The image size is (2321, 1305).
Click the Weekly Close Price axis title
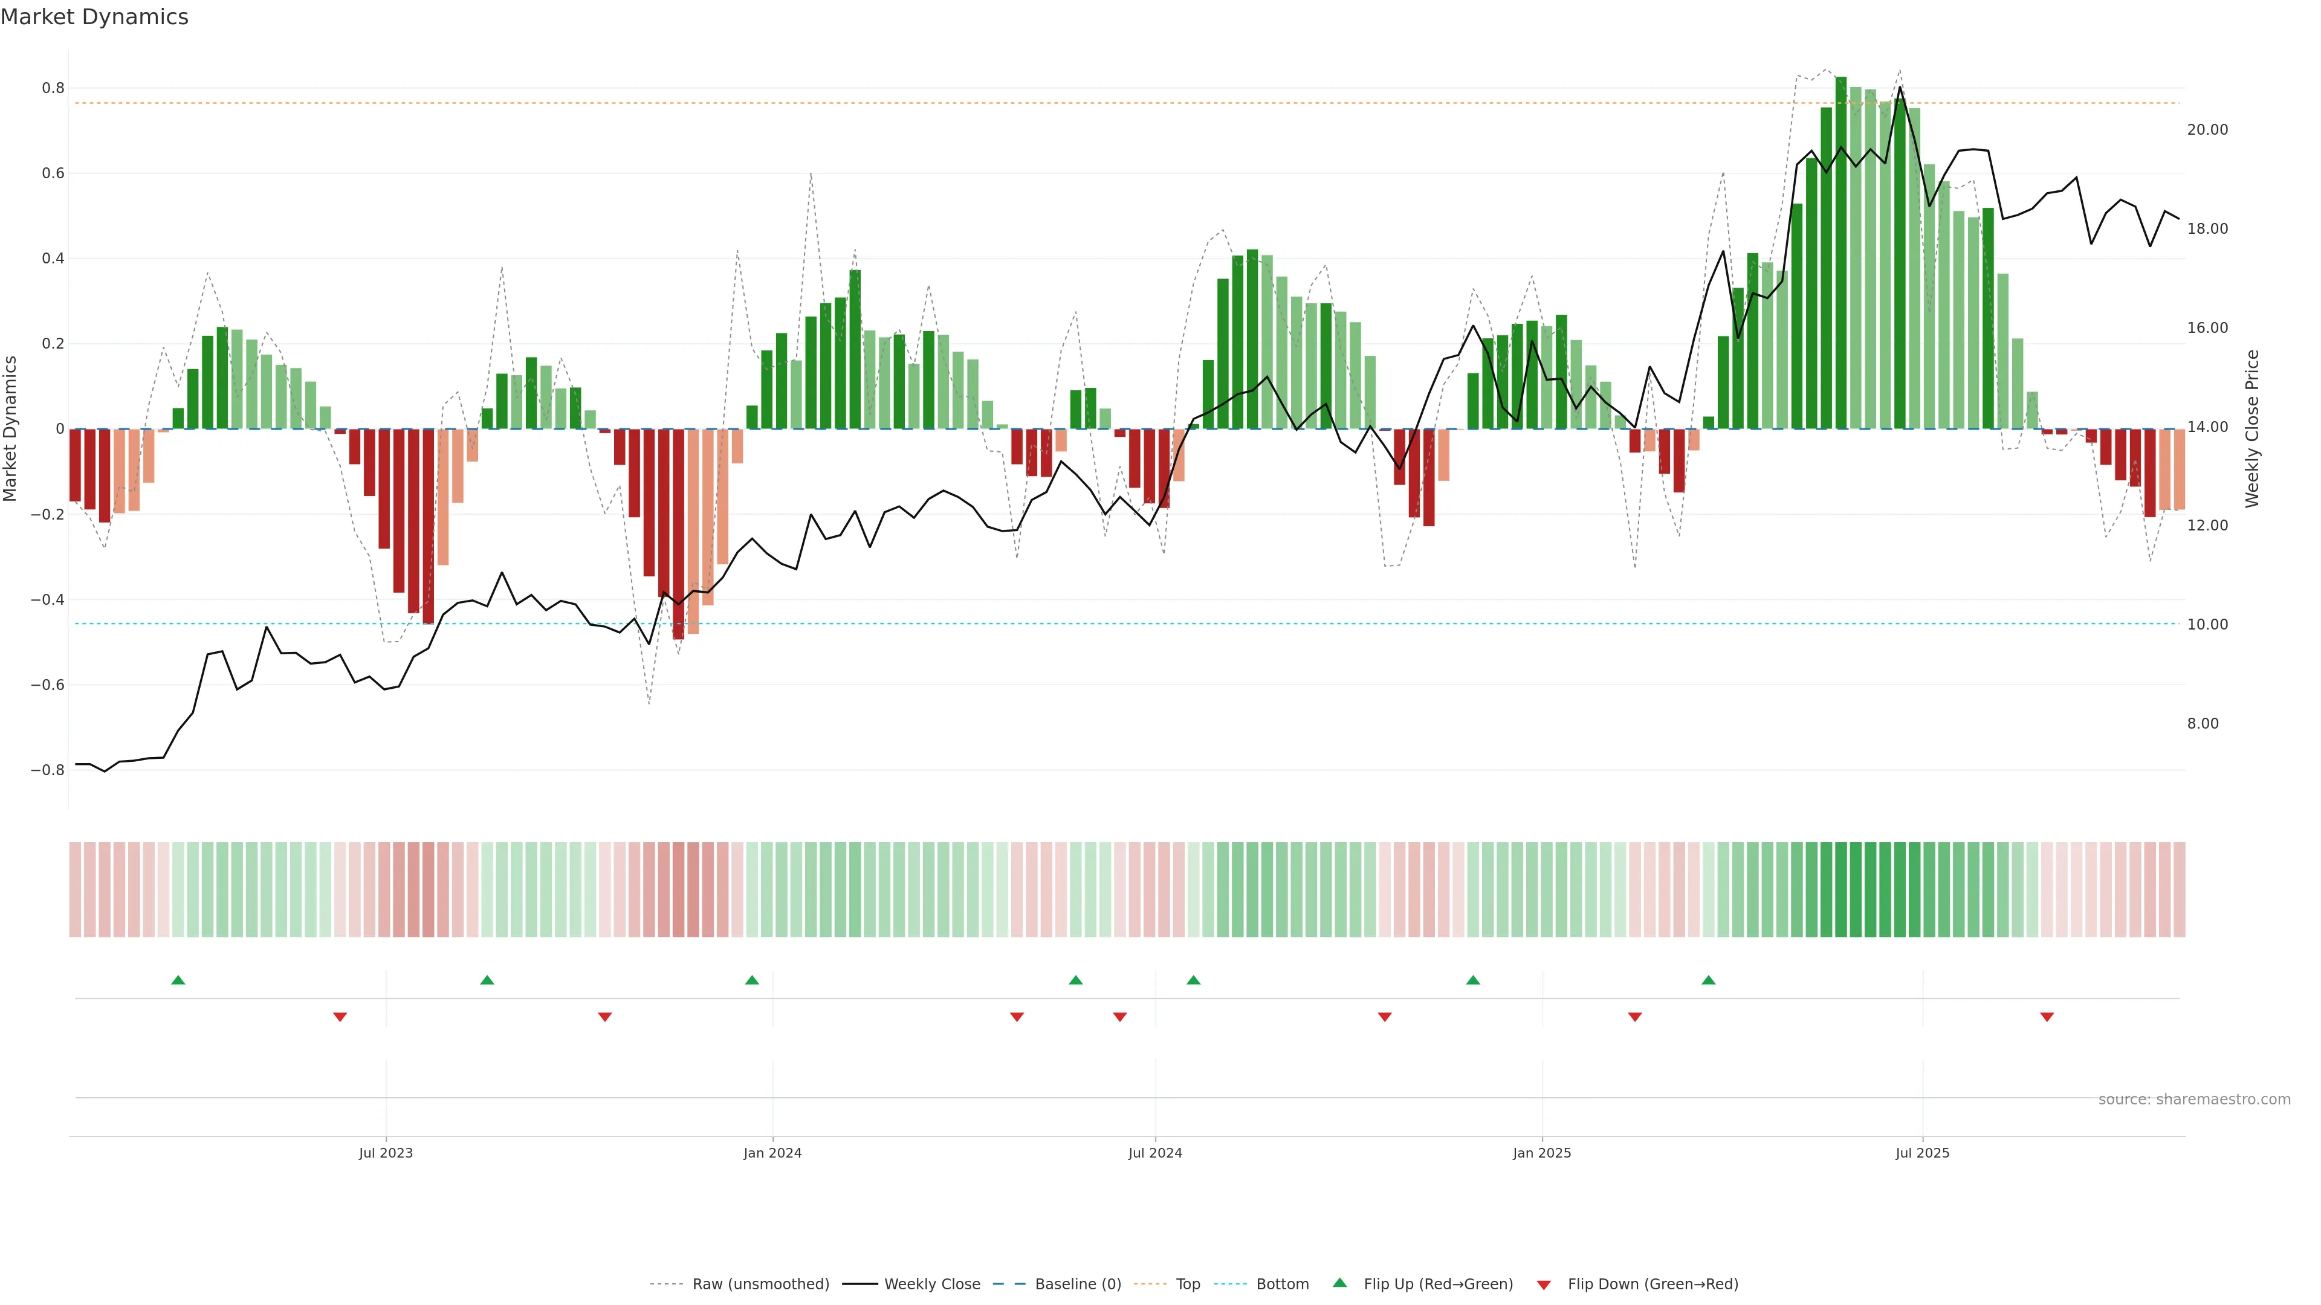click(2251, 429)
